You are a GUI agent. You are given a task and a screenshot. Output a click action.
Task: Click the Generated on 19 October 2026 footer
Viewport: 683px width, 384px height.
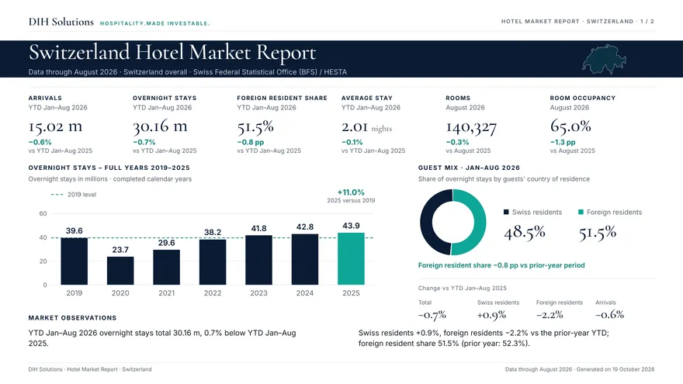click(615, 369)
